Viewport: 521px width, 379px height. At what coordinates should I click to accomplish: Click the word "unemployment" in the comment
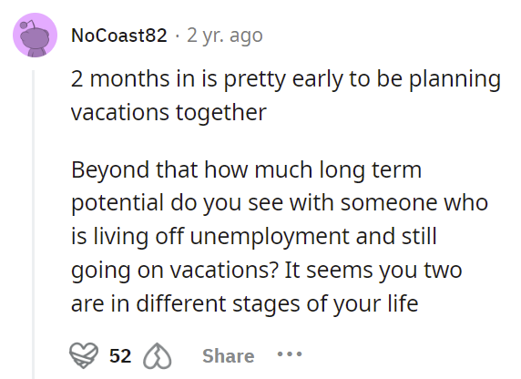tap(270, 237)
